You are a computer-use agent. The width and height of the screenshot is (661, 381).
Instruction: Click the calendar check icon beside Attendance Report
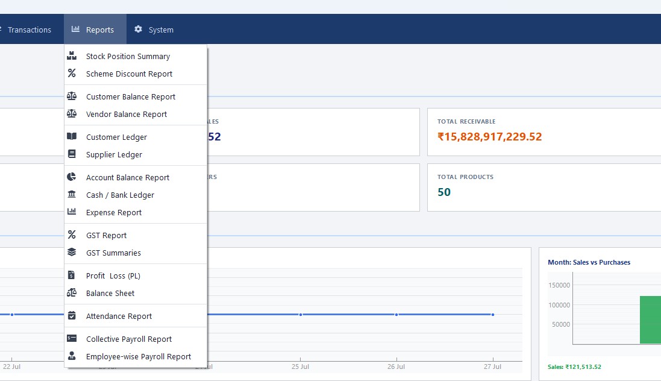click(x=72, y=316)
